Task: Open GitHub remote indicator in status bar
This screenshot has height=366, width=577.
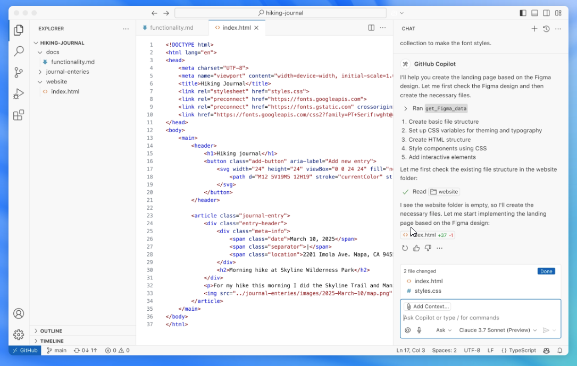Action: 25,351
